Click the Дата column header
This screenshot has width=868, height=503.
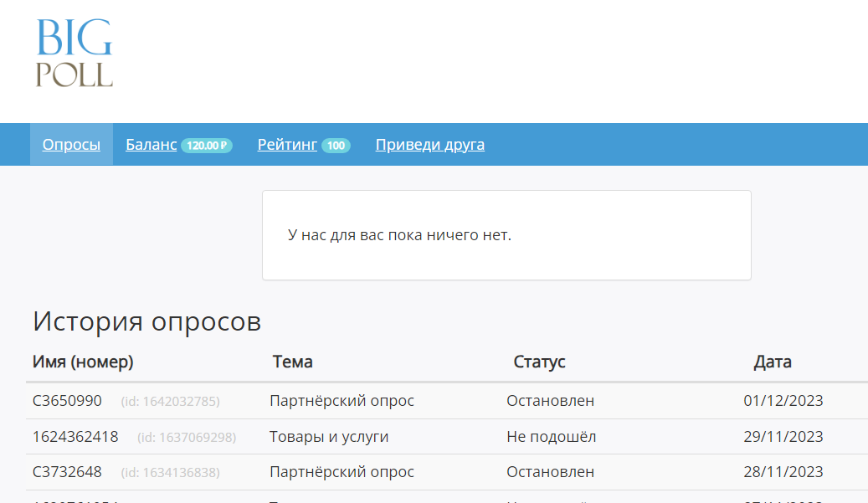(773, 362)
